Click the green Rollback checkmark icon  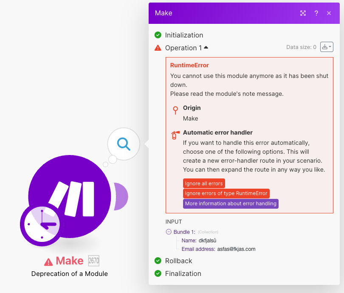158,261
